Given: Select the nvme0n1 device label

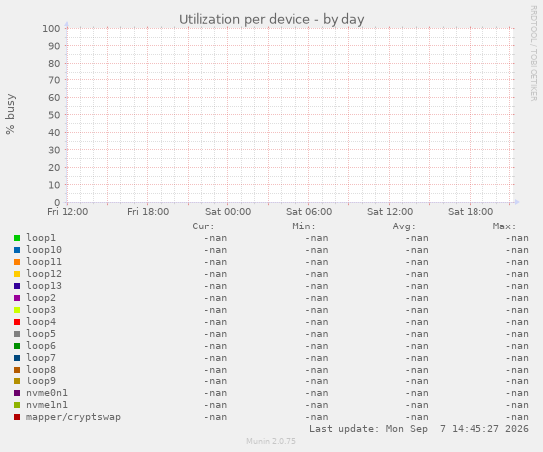Looking at the screenshot, I should pos(47,393).
